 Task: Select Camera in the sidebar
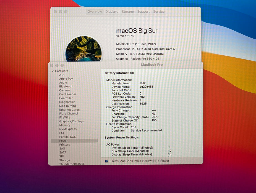click(x=64, y=90)
